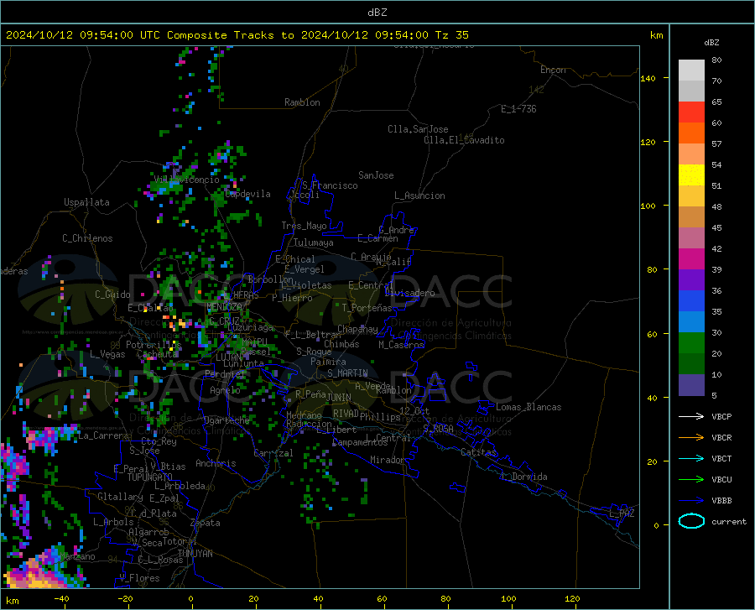755x610 pixels.
Task: Click the blue VBBB arrow icon
Action: [691, 500]
